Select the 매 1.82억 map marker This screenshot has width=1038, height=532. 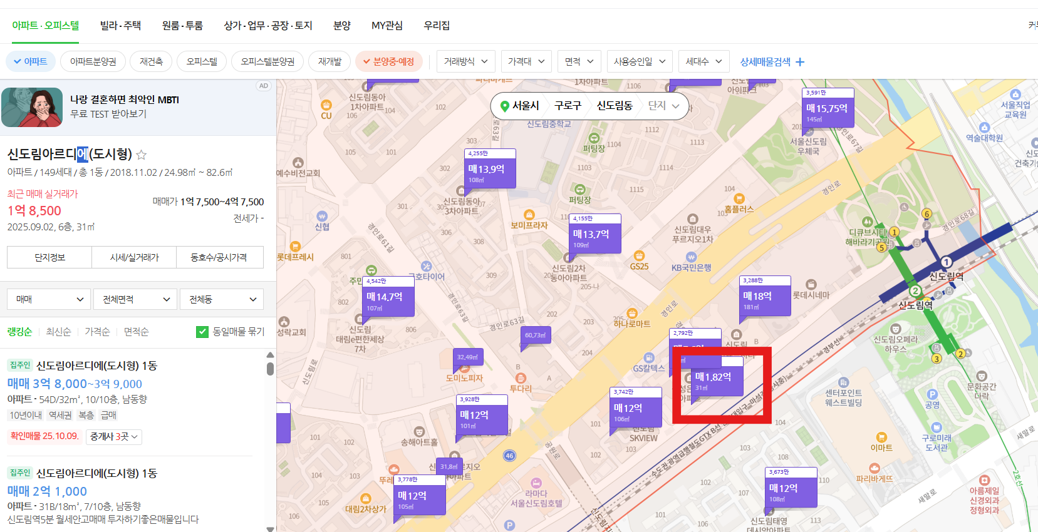coord(717,376)
